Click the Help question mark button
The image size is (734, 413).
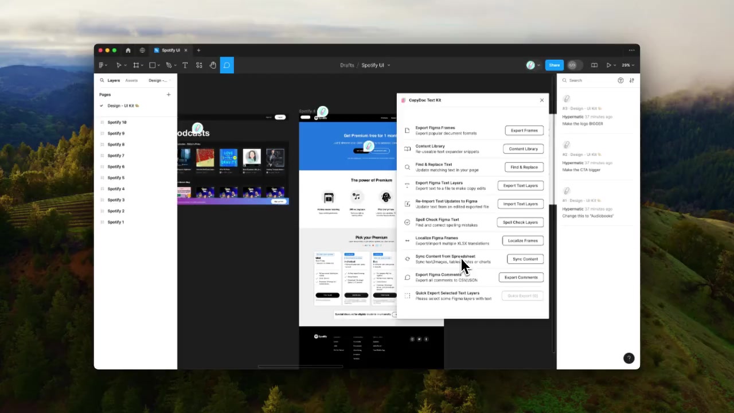628,358
